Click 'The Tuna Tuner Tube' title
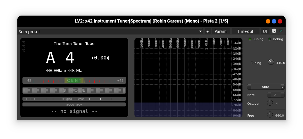Screen dimensions: 303x139 pyautogui.click(x=74, y=44)
